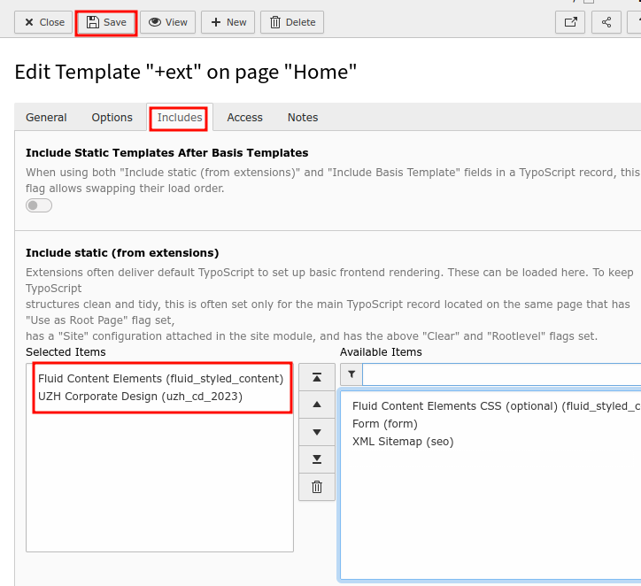Save the template record

pos(106,22)
